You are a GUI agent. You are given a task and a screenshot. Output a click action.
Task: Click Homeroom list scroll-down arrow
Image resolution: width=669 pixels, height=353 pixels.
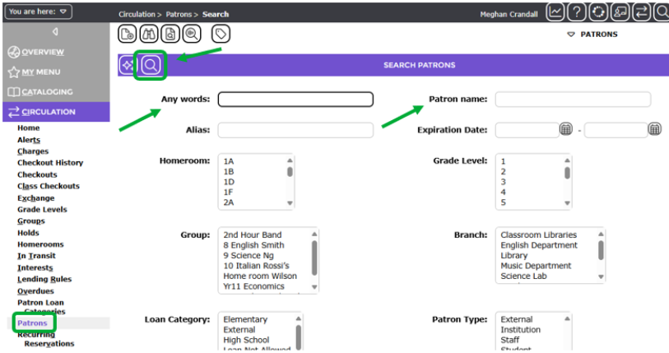(x=290, y=203)
